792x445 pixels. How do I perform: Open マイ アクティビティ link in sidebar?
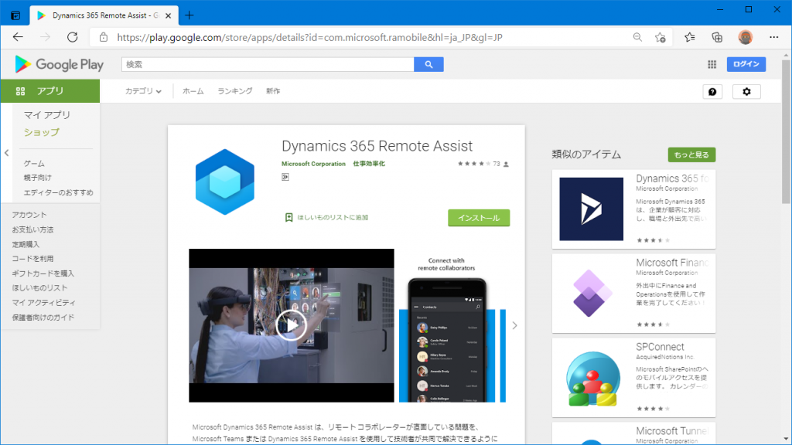point(44,303)
